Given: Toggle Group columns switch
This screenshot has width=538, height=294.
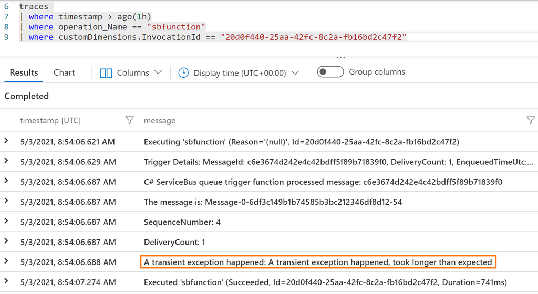Looking at the screenshot, I should coord(330,72).
